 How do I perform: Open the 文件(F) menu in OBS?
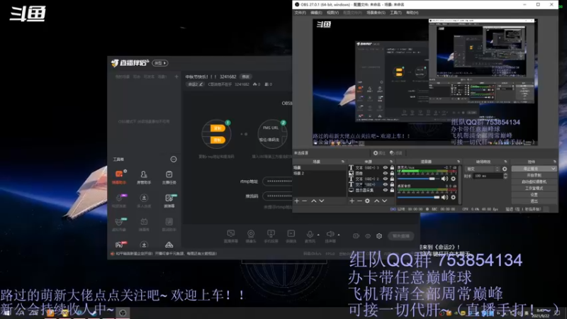click(300, 12)
